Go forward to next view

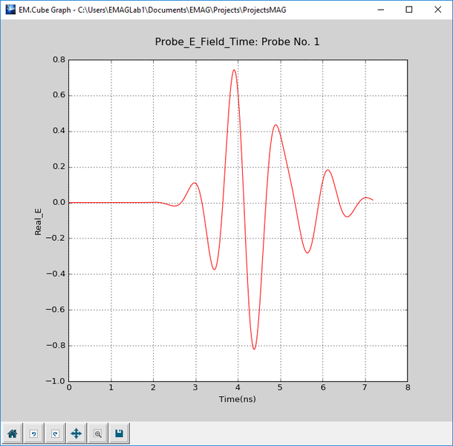click(x=55, y=433)
